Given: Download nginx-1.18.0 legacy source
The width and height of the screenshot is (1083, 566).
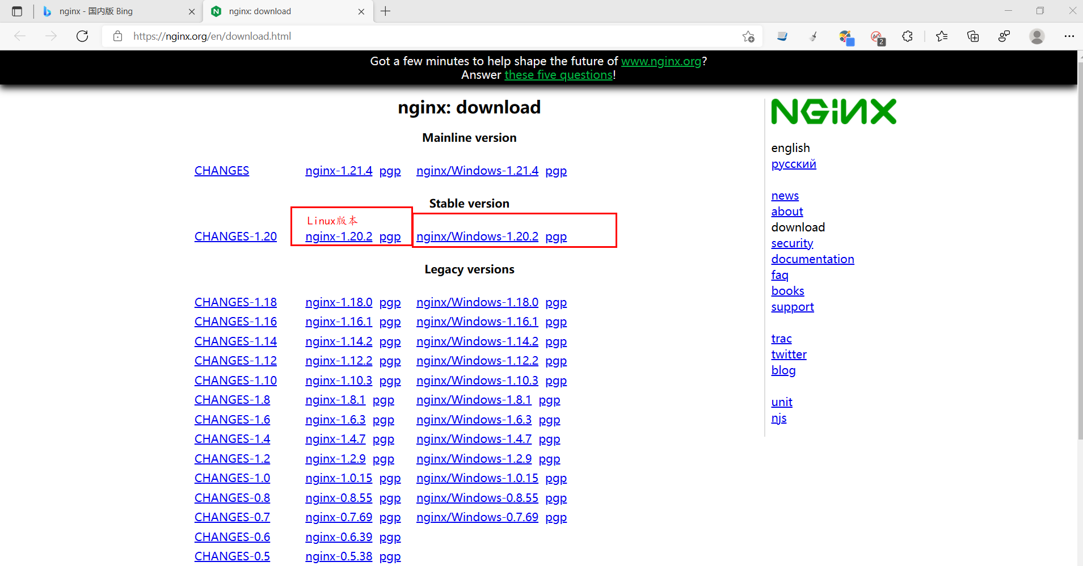Looking at the screenshot, I should pyautogui.click(x=339, y=302).
